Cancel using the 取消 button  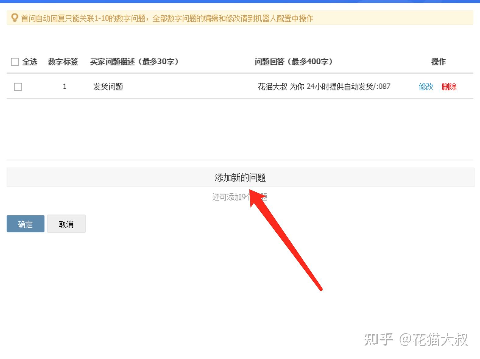click(x=66, y=224)
